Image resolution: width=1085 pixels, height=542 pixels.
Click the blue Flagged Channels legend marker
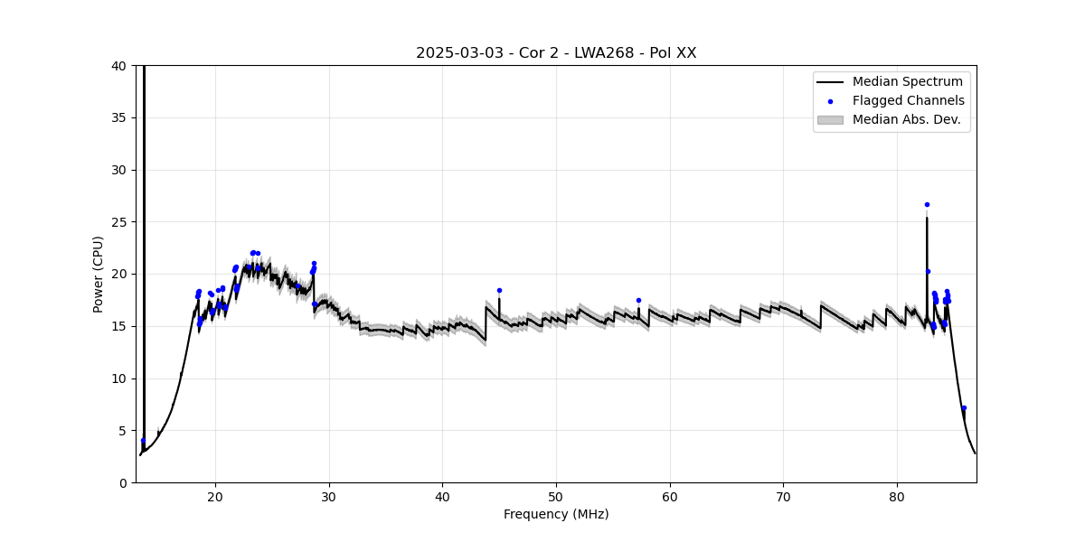coord(830,101)
